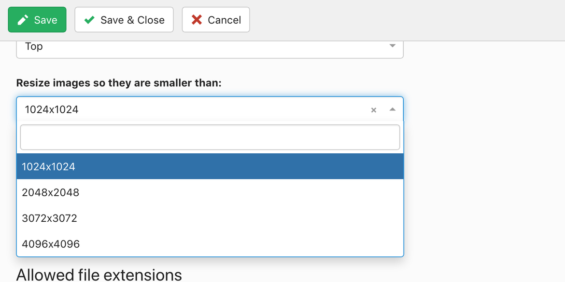Click the Allowed file extensions heading

coord(99,275)
